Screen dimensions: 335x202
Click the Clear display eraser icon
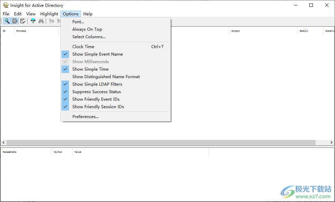click(23, 21)
